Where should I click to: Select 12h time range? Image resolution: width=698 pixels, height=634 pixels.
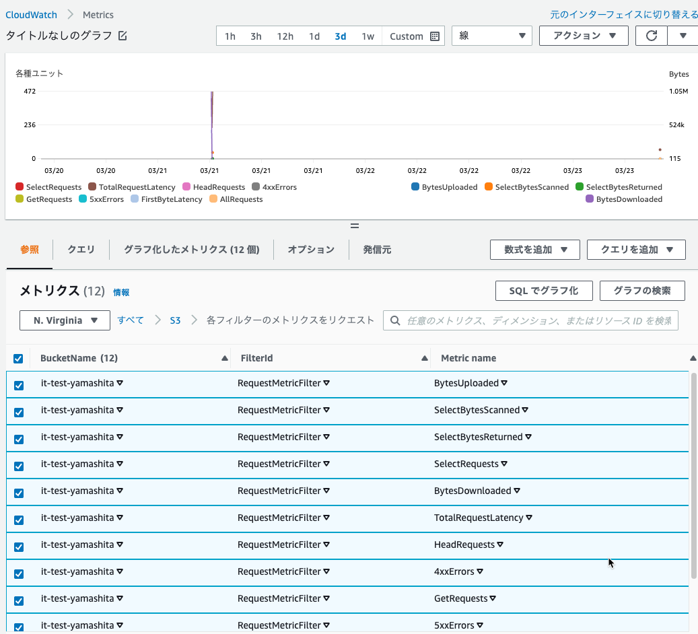click(285, 36)
